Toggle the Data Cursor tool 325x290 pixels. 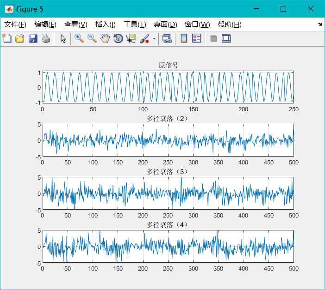[x=131, y=39]
